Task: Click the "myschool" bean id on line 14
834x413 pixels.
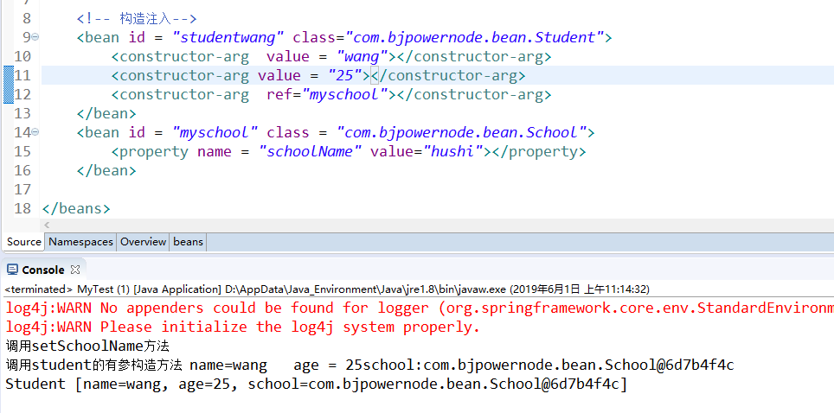Action: click(x=215, y=132)
